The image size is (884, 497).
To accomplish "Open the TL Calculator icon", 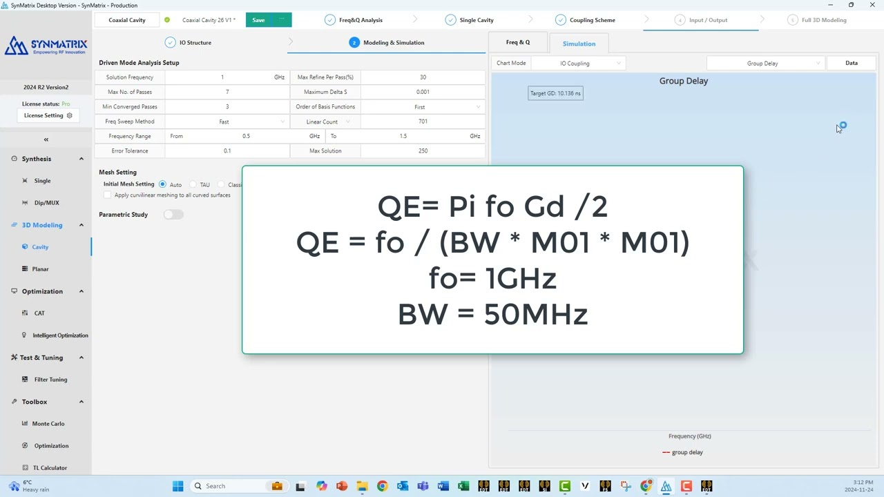I will [26, 468].
